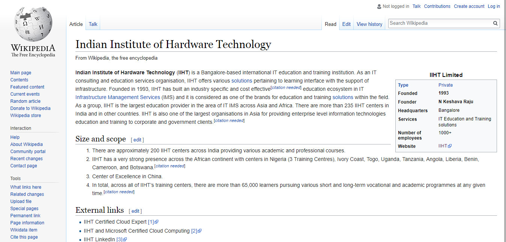Open Help link in sidebar
This screenshot has height=242, width=506.
coord(15,137)
